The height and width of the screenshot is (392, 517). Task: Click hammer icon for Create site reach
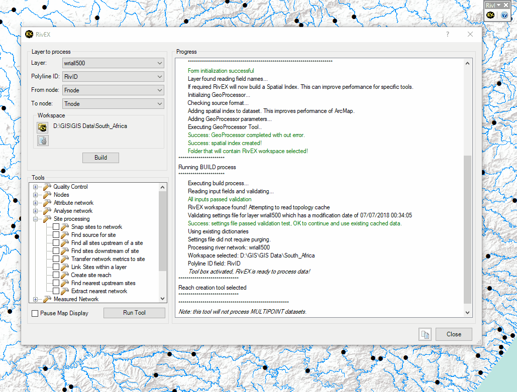65,275
